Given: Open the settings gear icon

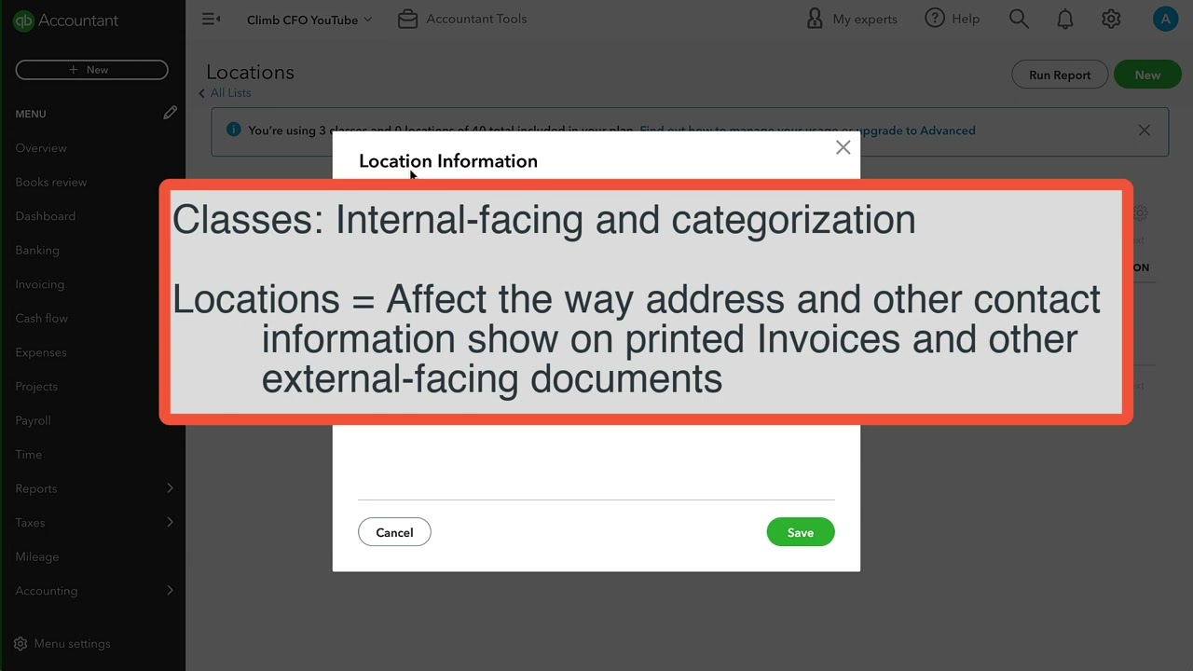Looking at the screenshot, I should pyautogui.click(x=1111, y=19).
